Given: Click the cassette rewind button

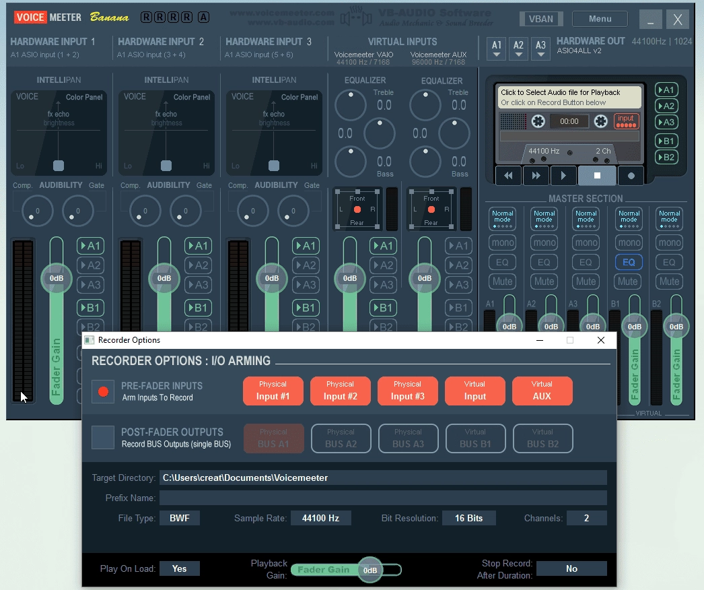Looking at the screenshot, I should click(x=508, y=176).
